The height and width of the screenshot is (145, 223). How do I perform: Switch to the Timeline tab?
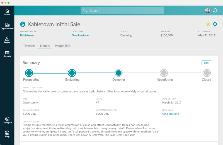tap(29, 46)
